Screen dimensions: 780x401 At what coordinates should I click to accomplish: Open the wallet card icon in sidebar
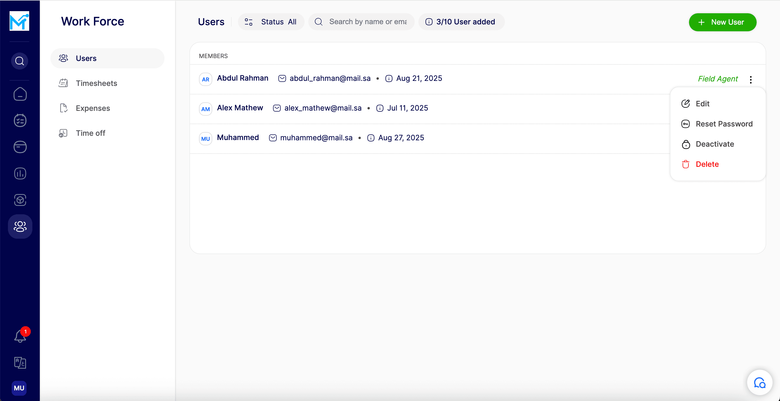(x=20, y=147)
